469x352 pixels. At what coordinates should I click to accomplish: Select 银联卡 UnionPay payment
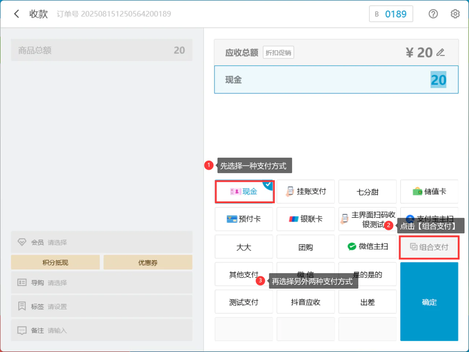306,219
